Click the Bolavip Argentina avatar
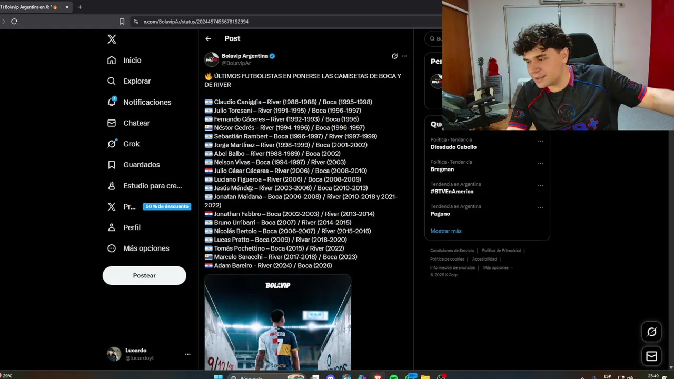The height and width of the screenshot is (379, 674). tap(212, 59)
